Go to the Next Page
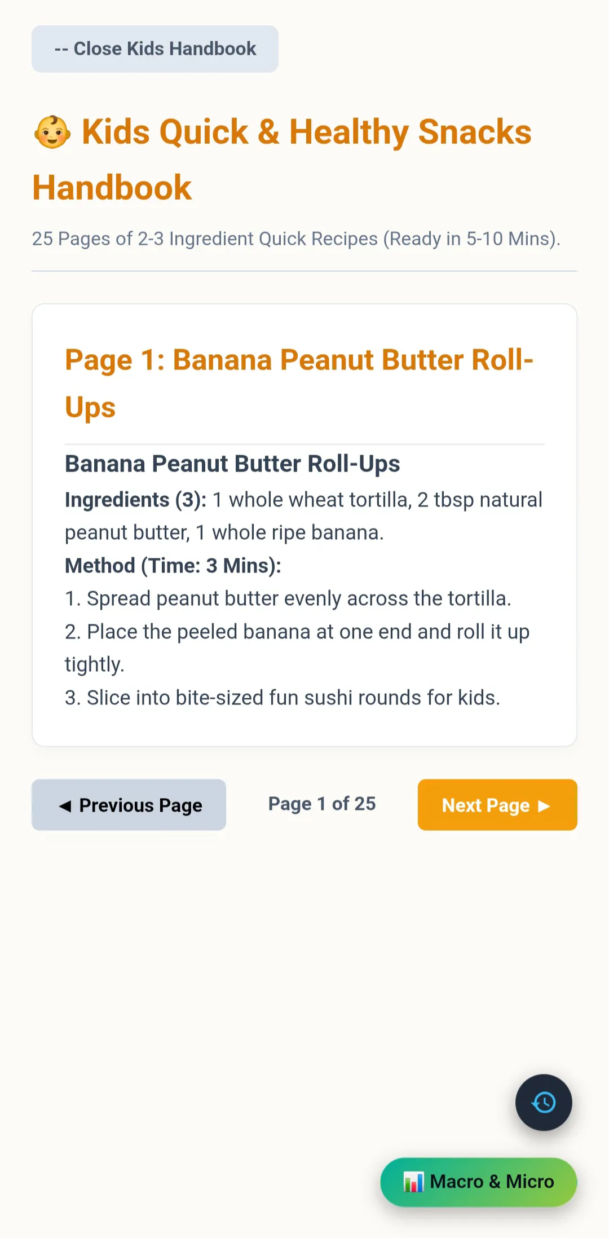Viewport: 609px width, 1238px height. (497, 805)
